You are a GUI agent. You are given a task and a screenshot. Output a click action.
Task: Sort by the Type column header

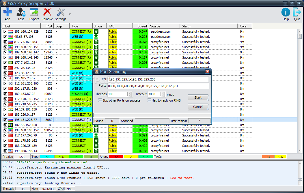(x=81, y=26)
